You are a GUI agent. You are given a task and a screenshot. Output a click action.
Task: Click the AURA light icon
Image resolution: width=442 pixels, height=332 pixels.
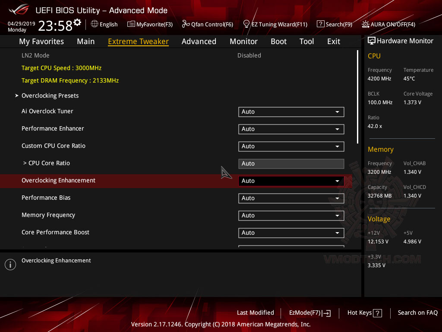(365, 24)
